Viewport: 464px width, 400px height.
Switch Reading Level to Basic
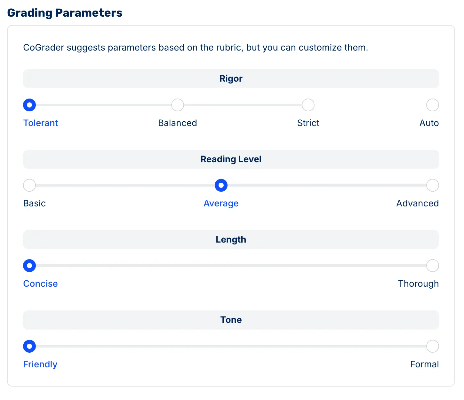click(x=29, y=185)
